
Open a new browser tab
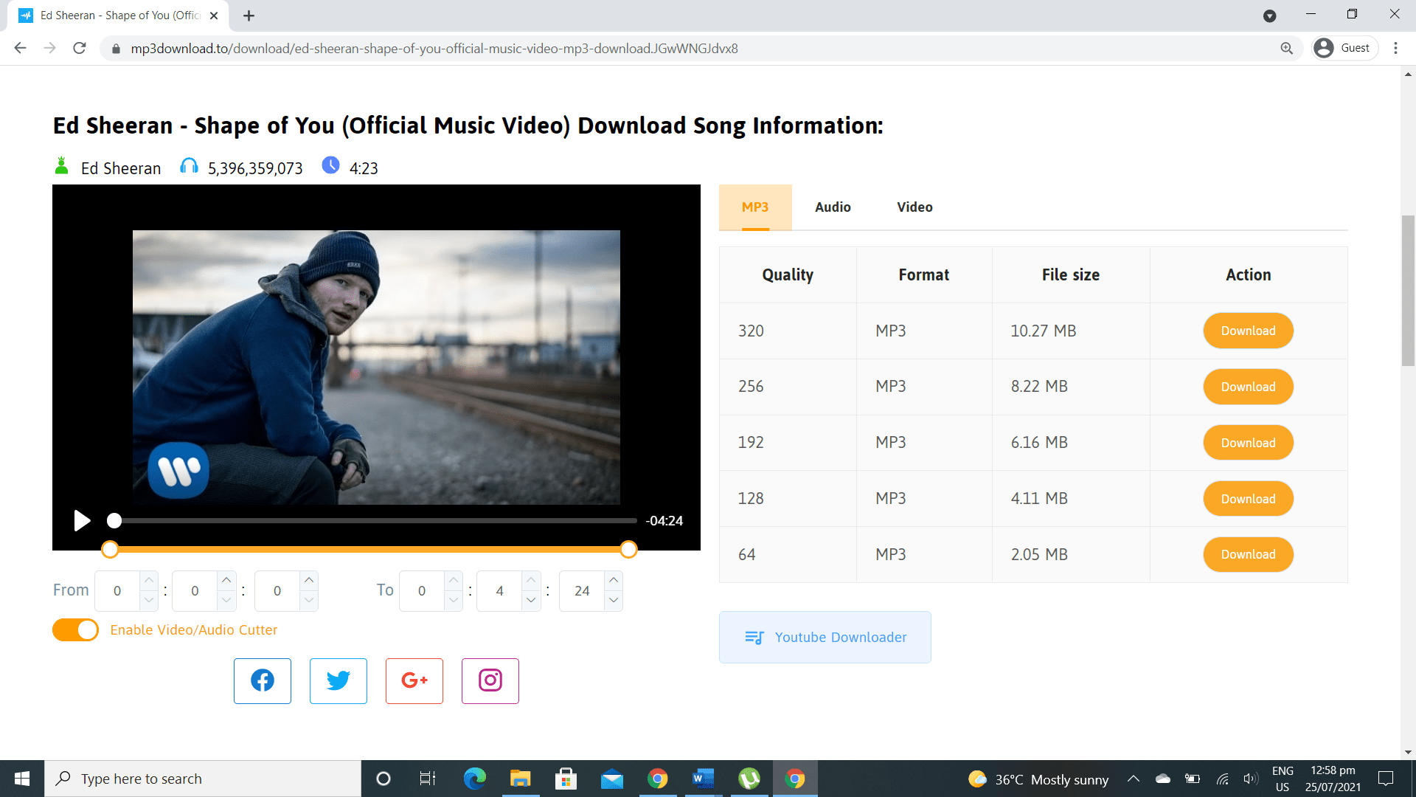tap(249, 15)
